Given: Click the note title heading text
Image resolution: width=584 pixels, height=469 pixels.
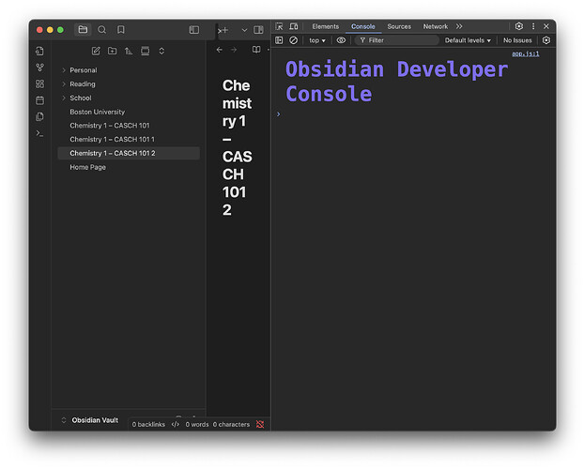Looking at the screenshot, I should pyautogui.click(x=238, y=148).
